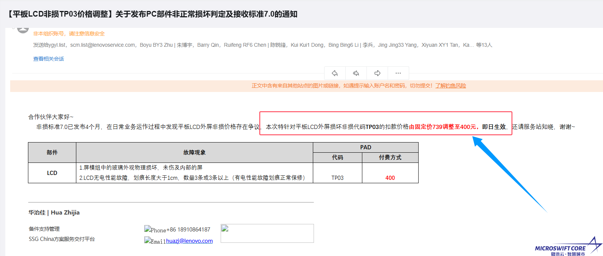Screen dimensions: 603x256
Task: Open the 查看相关会话 link
Action: point(48,59)
